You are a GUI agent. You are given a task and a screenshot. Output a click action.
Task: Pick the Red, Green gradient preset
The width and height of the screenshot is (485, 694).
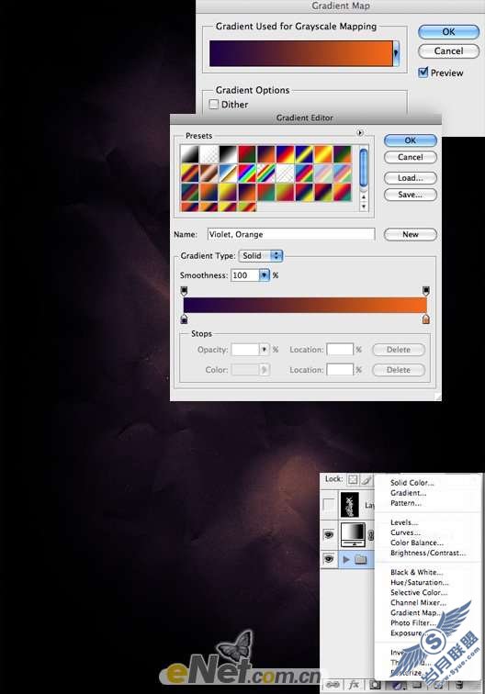pos(247,154)
